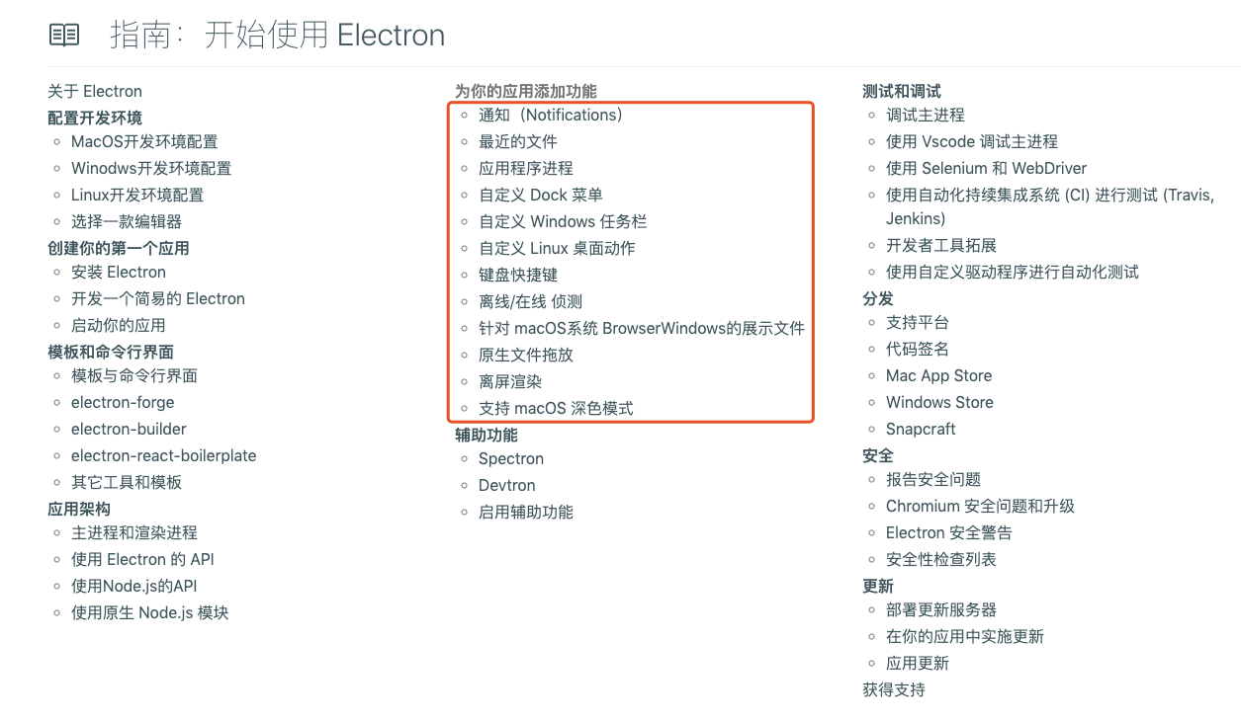The height and width of the screenshot is (722, 1241).
Task: Open the electron-forge page
Action: 123,403
